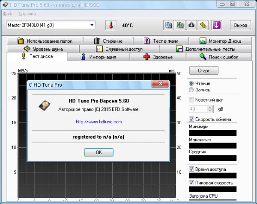Click the 40°C temperature reading

tap(127, 25)
